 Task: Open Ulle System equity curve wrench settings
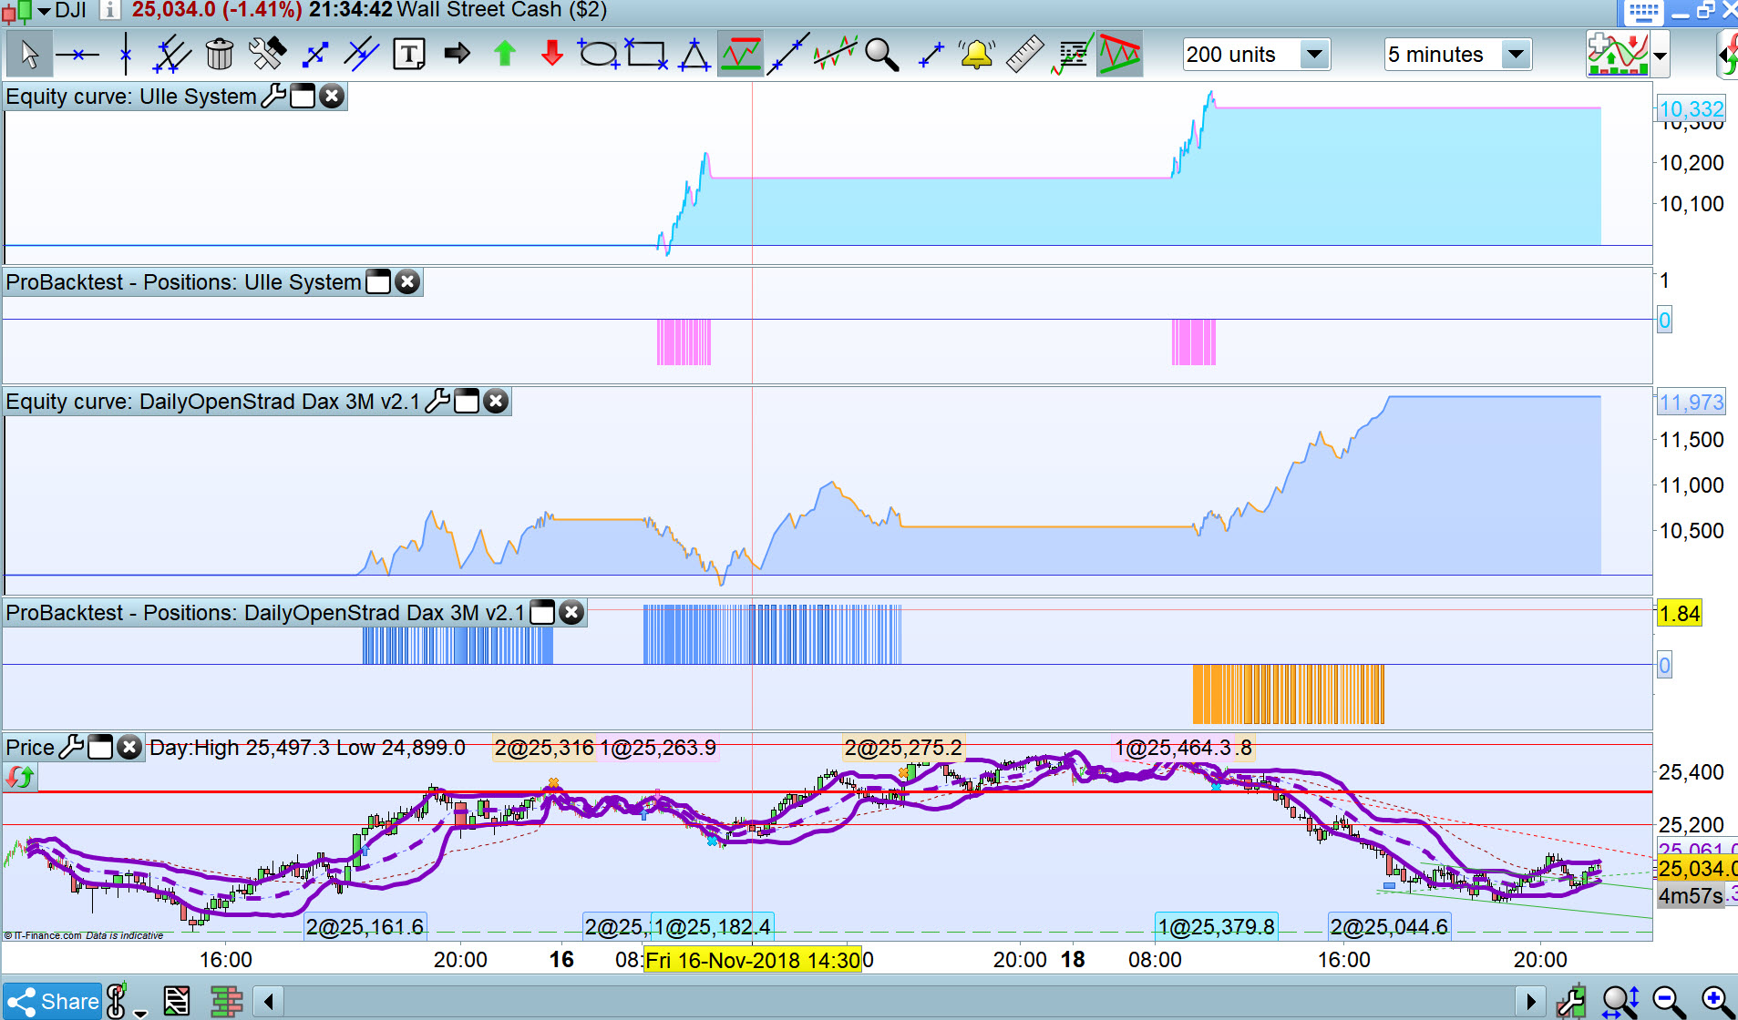click(273, 96)
